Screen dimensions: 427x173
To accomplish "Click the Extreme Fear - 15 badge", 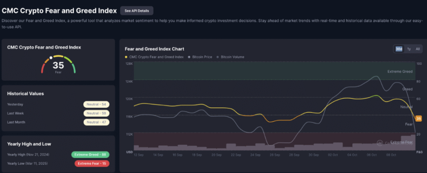I will [x=92, y=164].
